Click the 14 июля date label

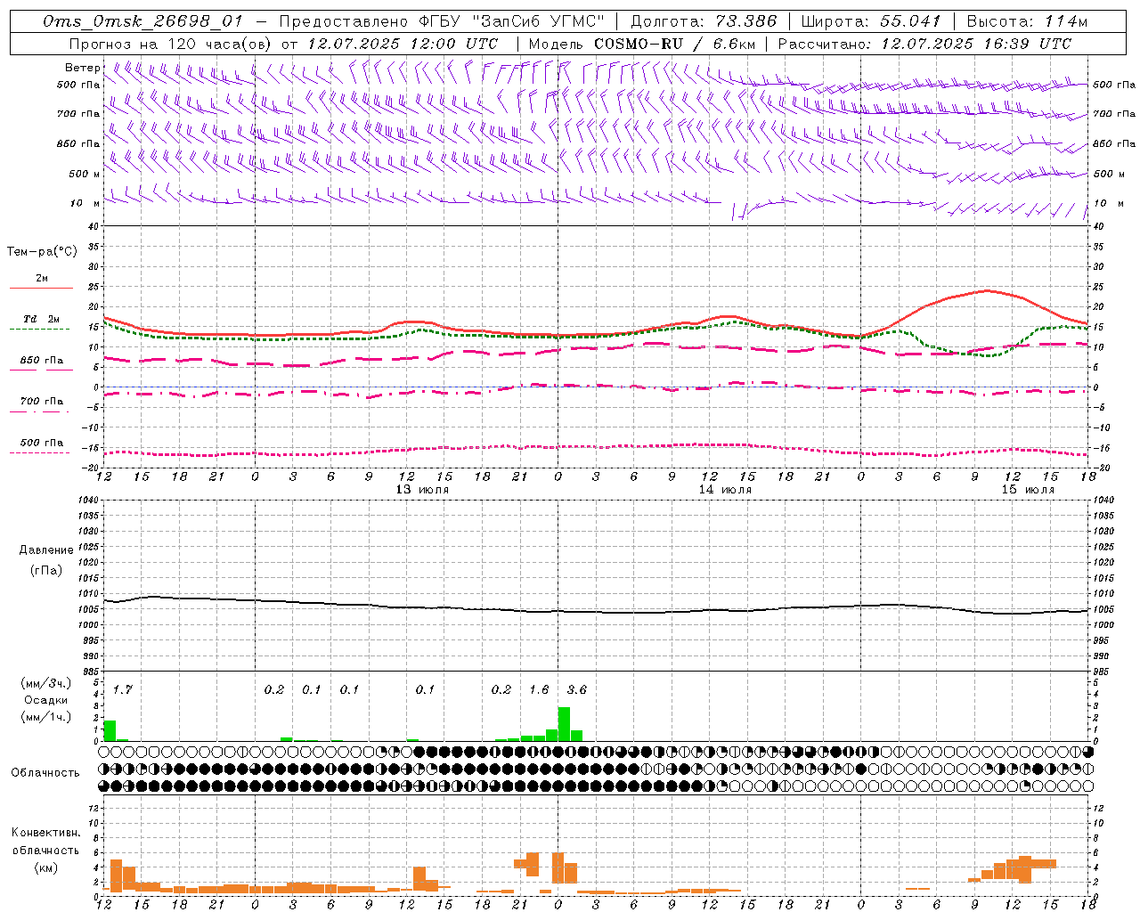[x=725, y=490]
